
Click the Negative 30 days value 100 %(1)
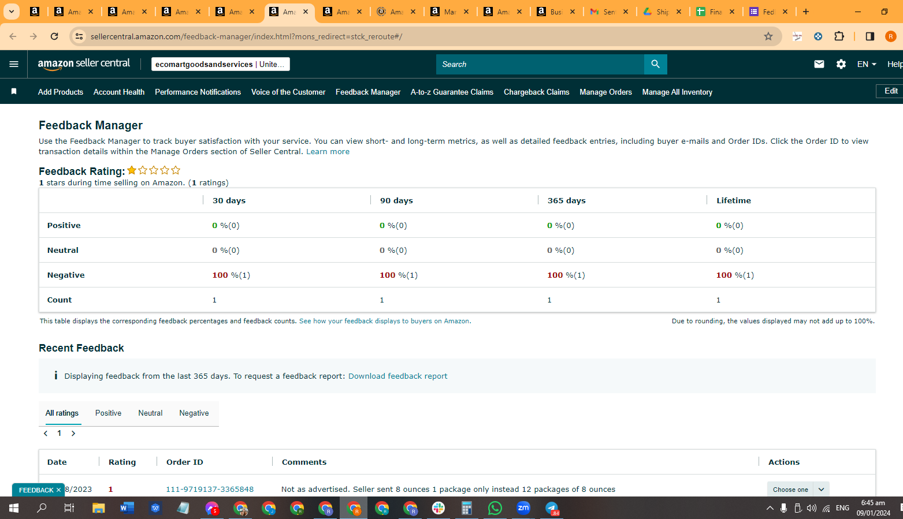[231, 275]
